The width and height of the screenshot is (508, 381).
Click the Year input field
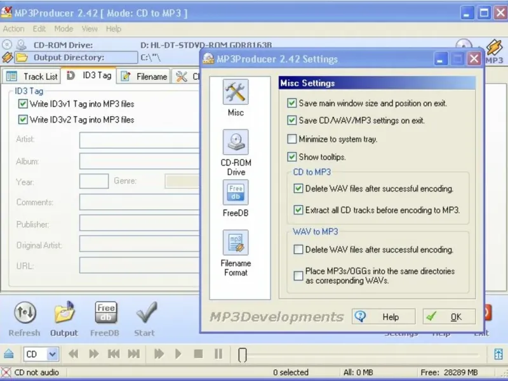(x=94, y=181)
